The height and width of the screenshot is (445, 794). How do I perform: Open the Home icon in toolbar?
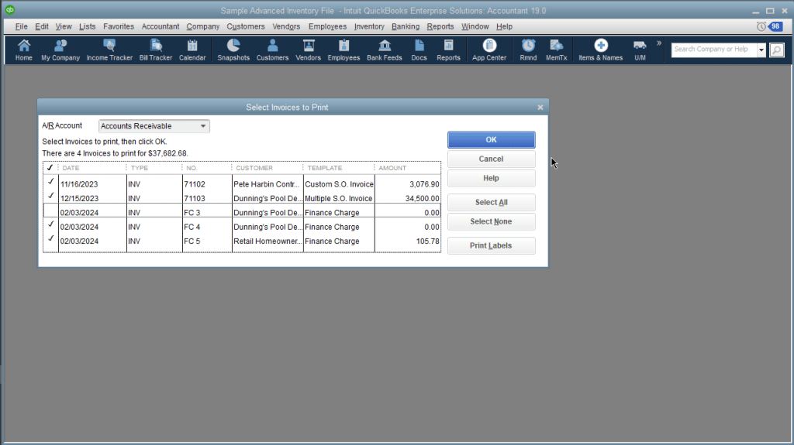pos(24,50)
